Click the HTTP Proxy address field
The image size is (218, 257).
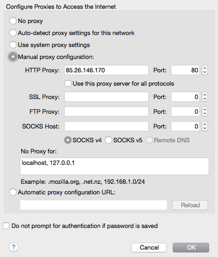pos(106,70)
